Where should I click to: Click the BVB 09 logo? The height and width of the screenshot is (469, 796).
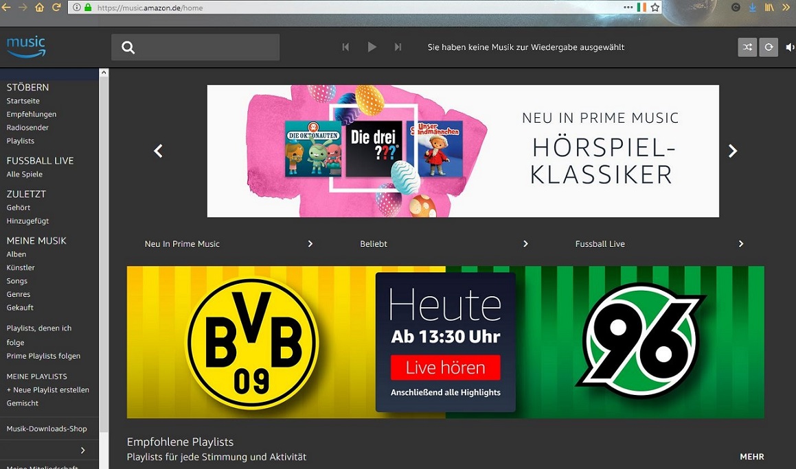coord(252,343)
